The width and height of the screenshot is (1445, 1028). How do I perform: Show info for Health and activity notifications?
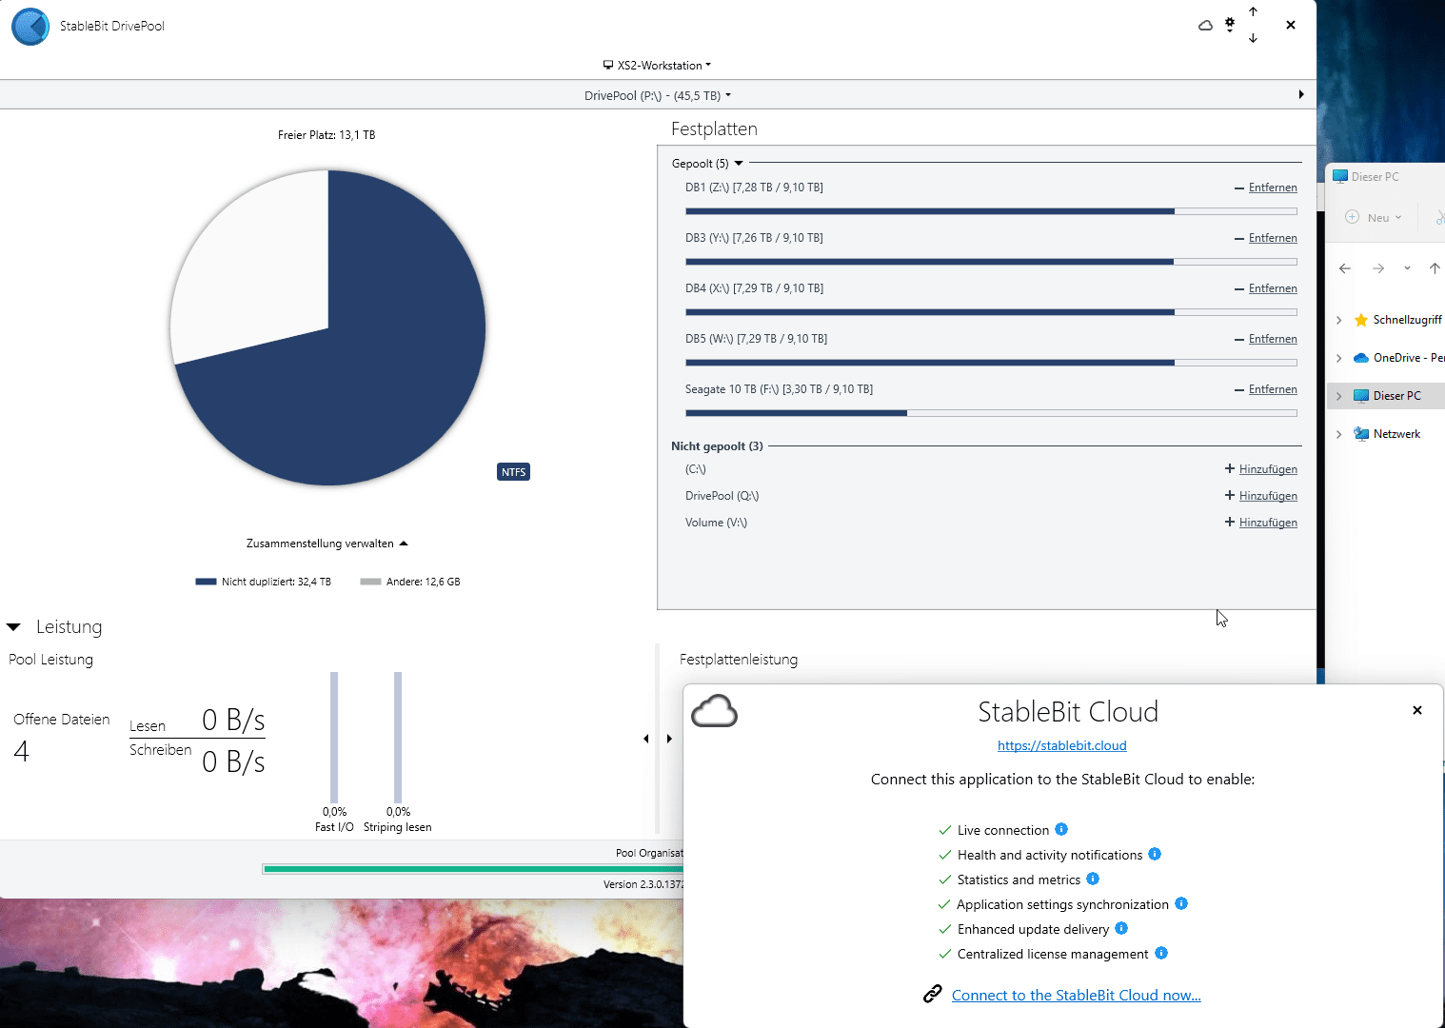coord(1155,854)
